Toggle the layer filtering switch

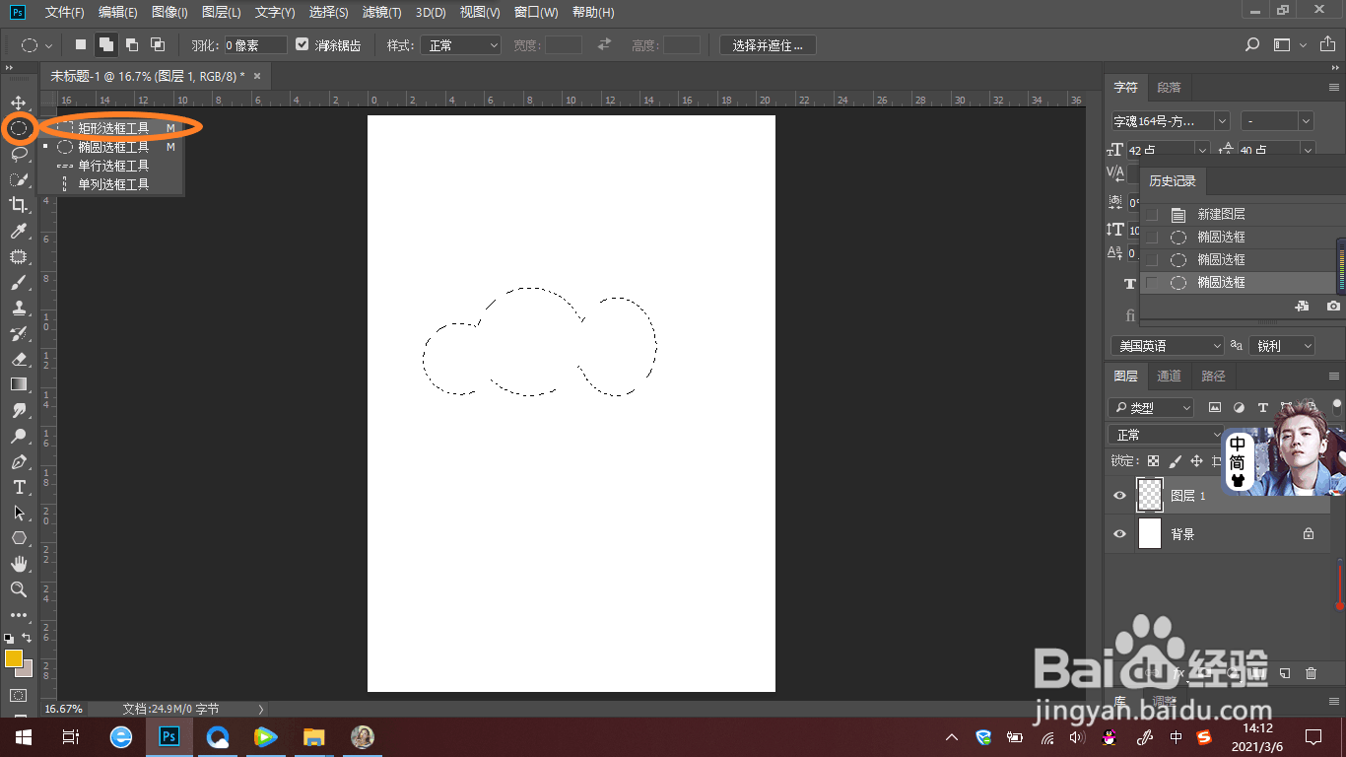pyautogui.click(x=1337, y=405)
